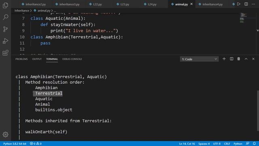Create a new terminal with plus icon
Viewport: 259px width, 146px height.
[x=224, y=59]
